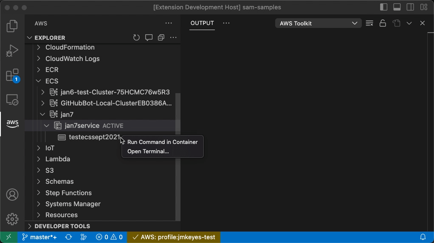Expand the S3 node
Screen dimensions: 434x243
[39, 170]
